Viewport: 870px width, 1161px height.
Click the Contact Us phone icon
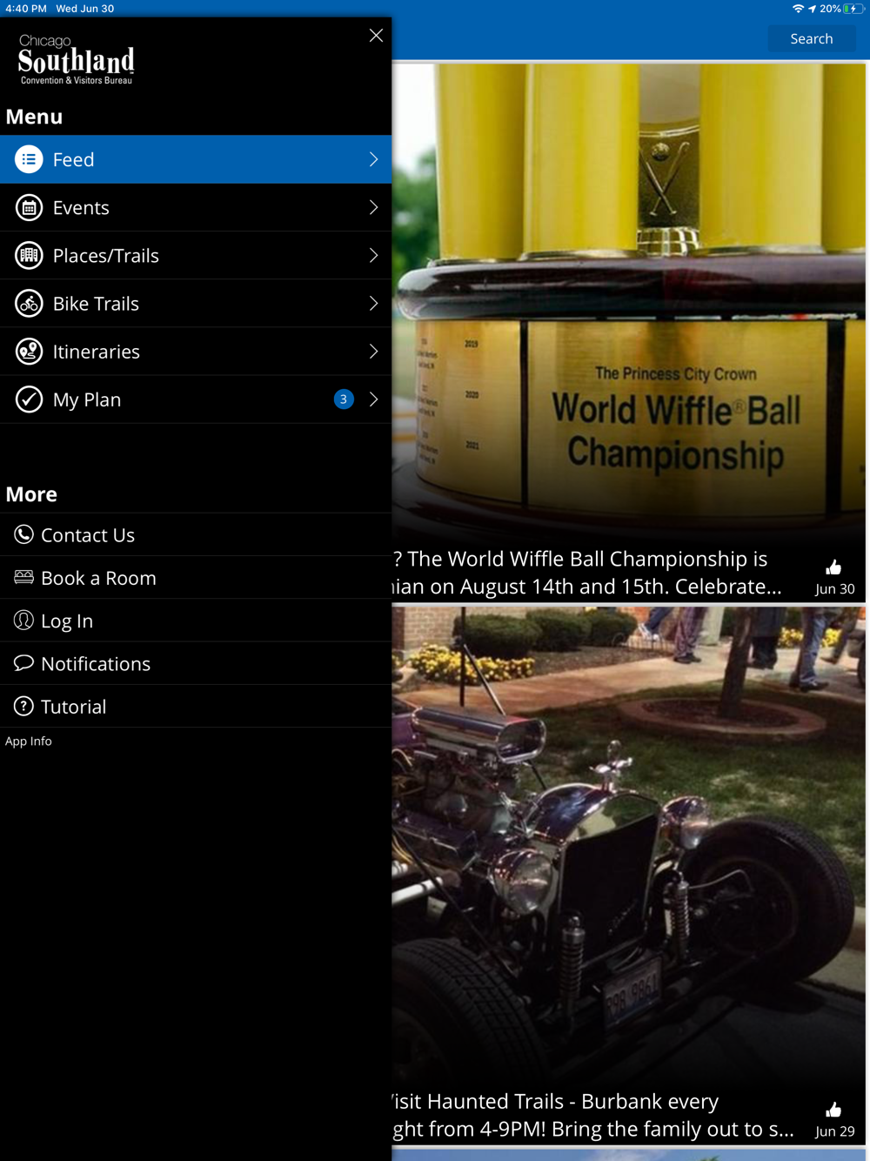coord(23,534)
